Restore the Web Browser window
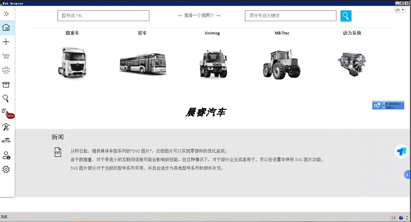411x222 pixels. tap(401, 3)
